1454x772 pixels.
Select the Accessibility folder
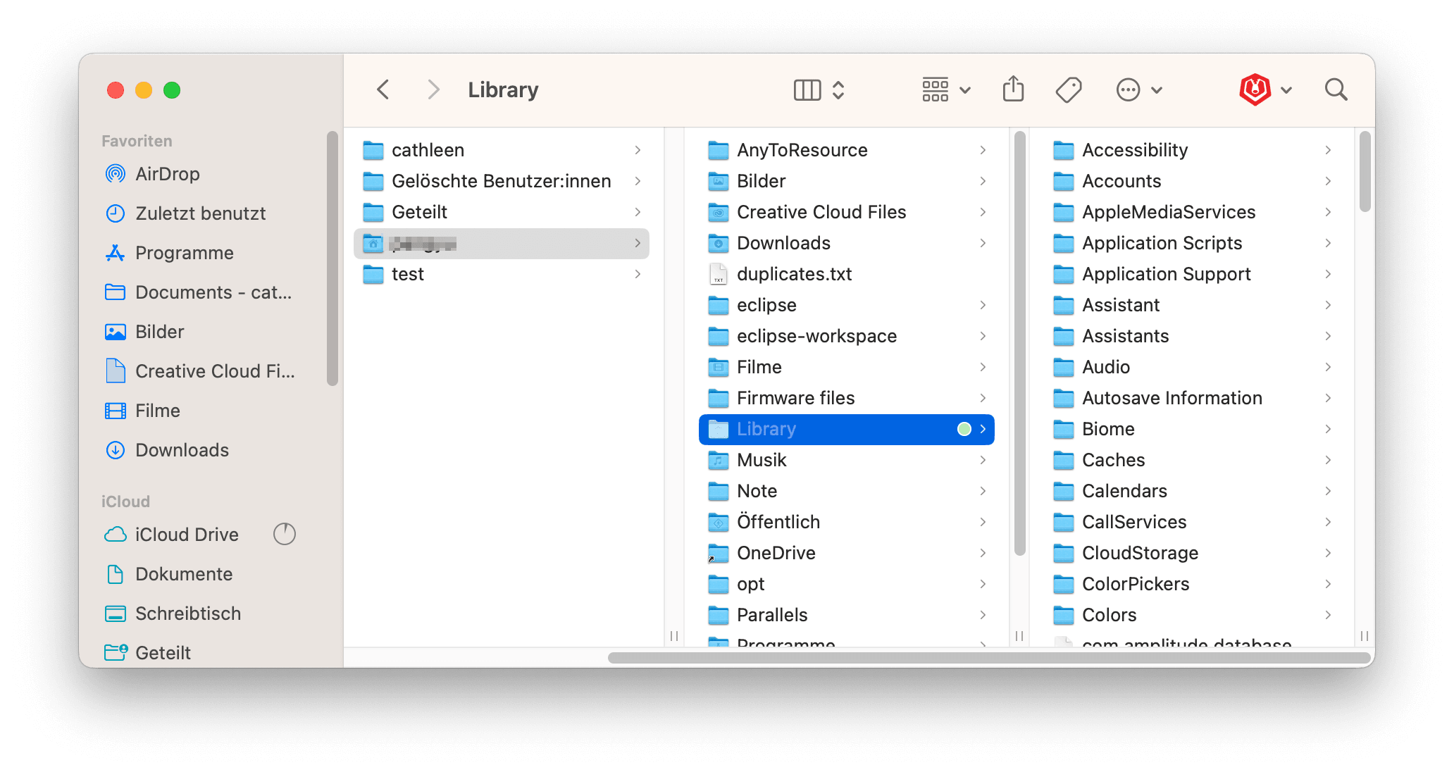(x=1192, y=150)
